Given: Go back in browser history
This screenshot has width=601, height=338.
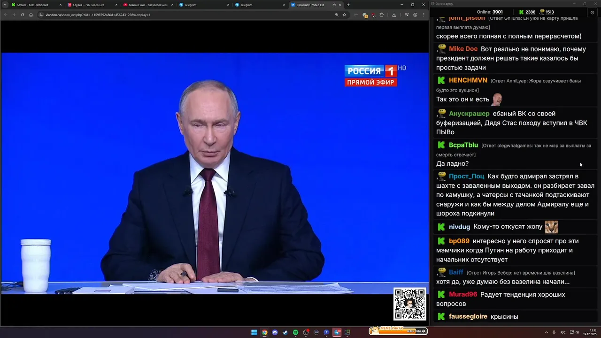Looking at the screenshot, I should (6, 15).
